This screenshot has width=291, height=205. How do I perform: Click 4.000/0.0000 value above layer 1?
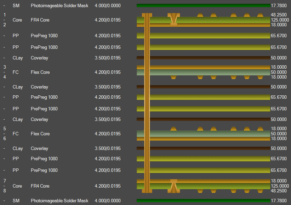pos(107,6)
